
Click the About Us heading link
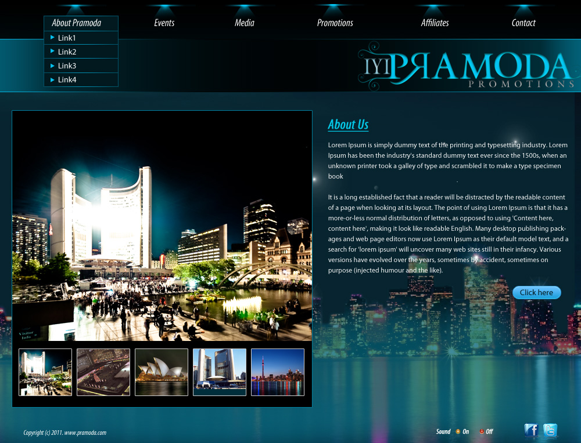[348, 125]
